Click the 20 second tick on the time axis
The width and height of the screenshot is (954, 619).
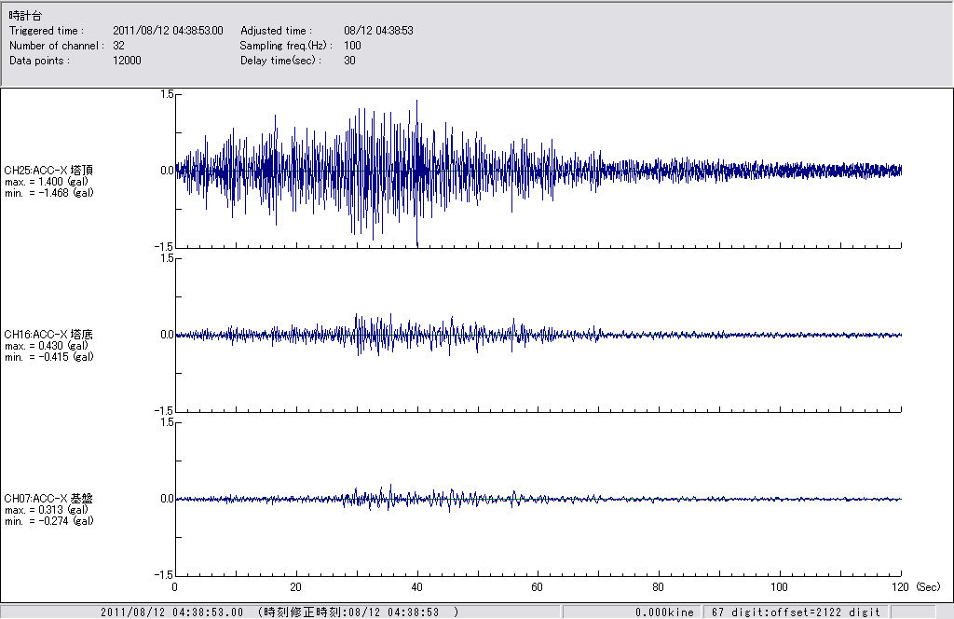pos(295,588)
